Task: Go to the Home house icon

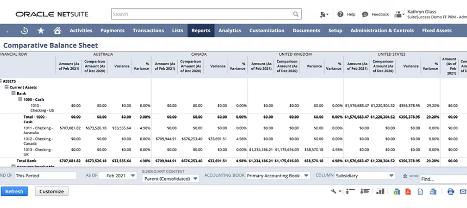Action: click(58, 31)
